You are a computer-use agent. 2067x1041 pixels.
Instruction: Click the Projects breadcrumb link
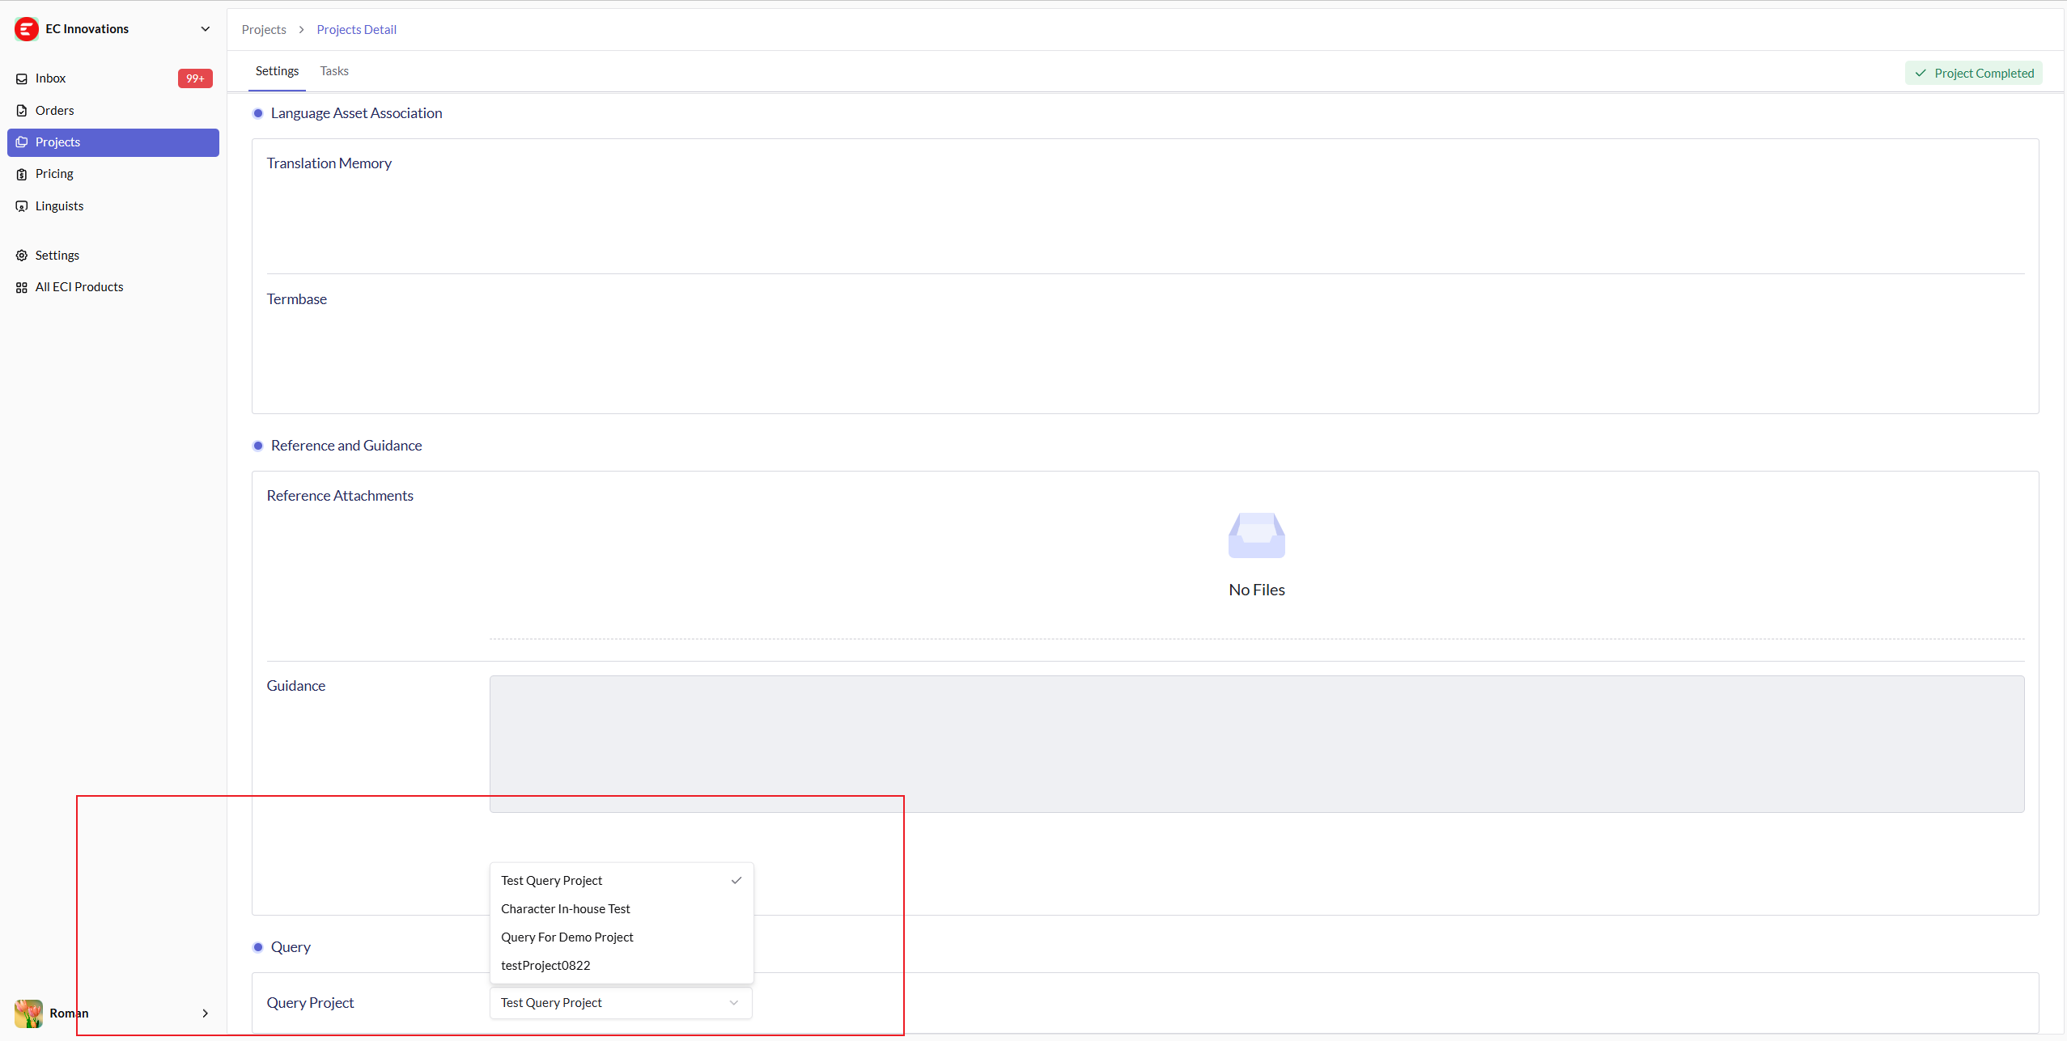(x=263, y=29)
